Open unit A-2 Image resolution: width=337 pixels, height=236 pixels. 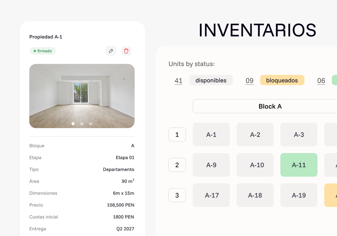point(255,135)
